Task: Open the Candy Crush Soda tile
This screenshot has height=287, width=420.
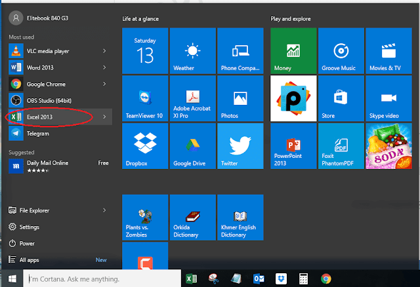Action: (388, 145)
